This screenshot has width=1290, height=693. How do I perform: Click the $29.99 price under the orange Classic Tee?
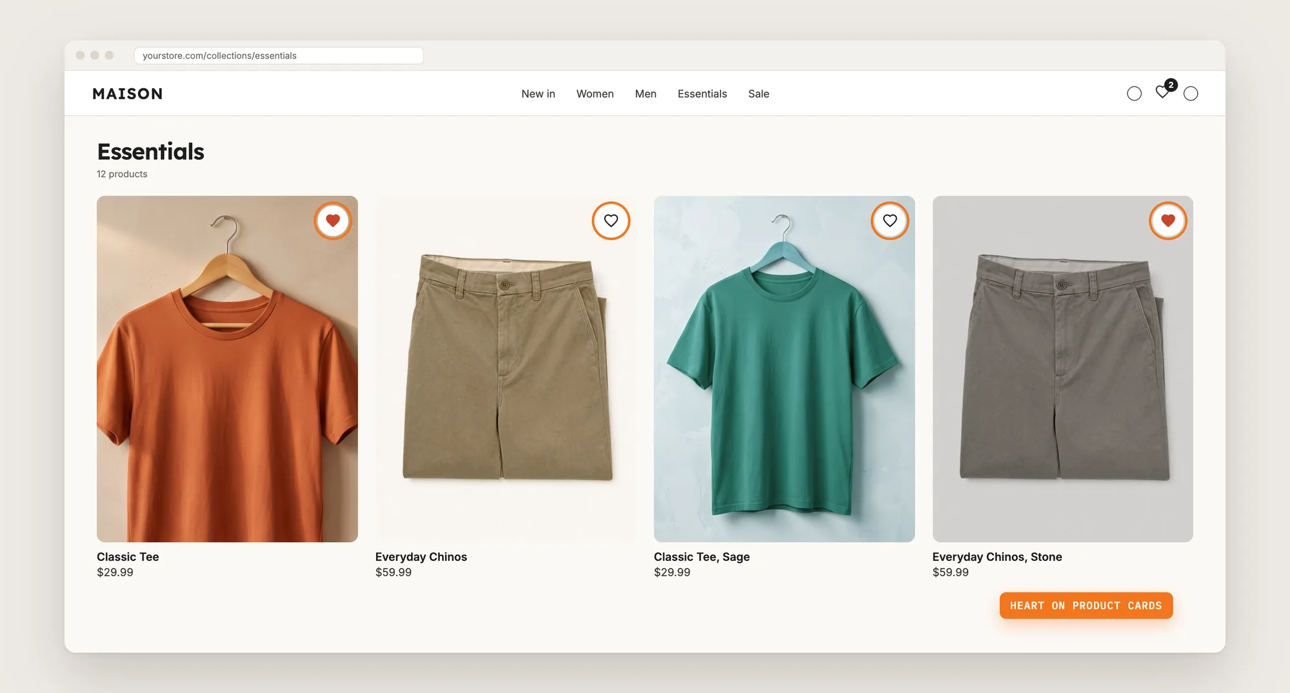[x=115, y=572]
